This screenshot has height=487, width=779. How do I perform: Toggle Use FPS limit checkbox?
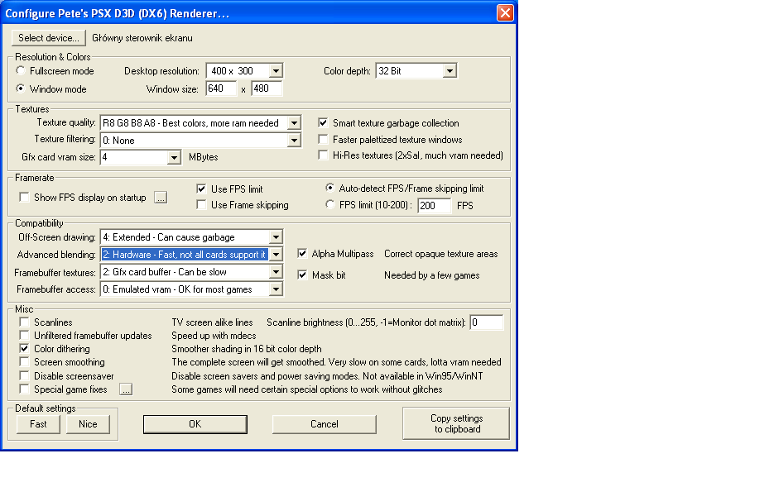tap(201, 189)
